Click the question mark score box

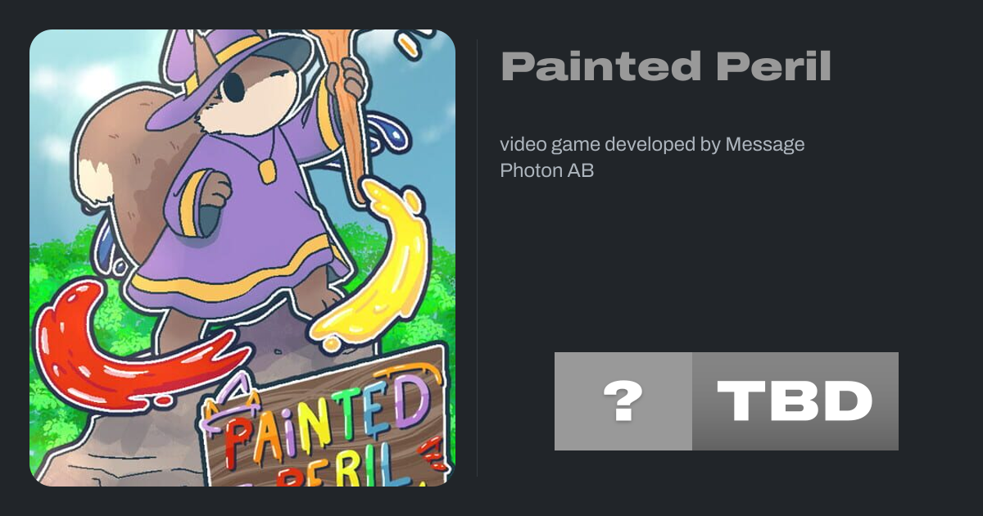pyautogui.click(x=623, y=401)
